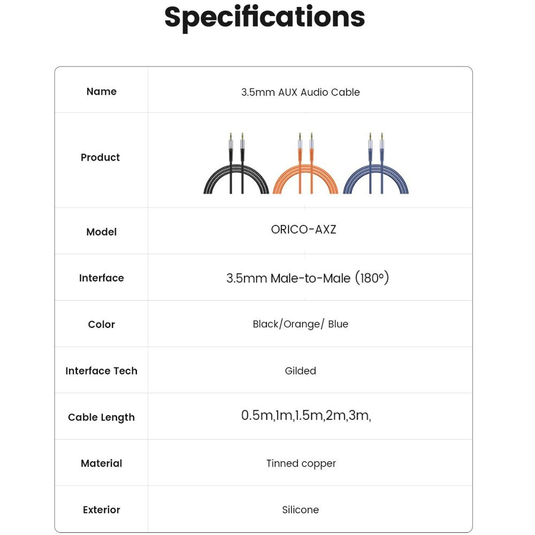
Task: Click the 3.5mm Male-to-Male (180°) value
Action: click(307, 278)
